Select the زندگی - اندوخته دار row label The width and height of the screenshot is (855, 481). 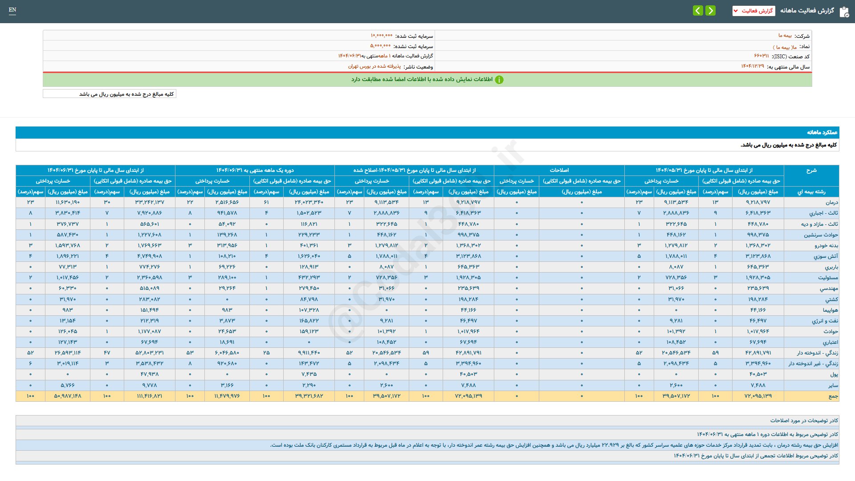click(817, 353)
